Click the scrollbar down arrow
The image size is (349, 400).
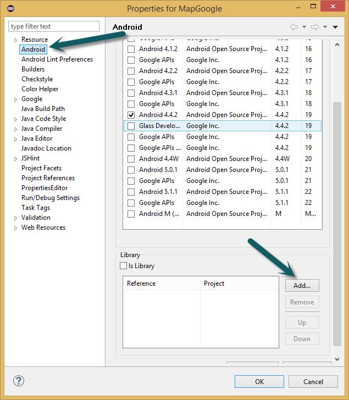tap(337, 359)
